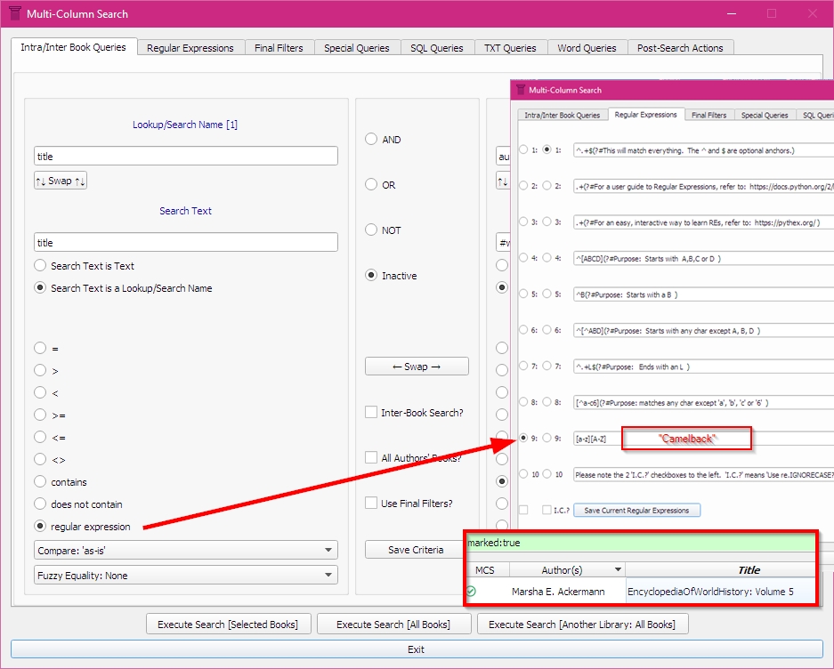
Task: Switch to the Regular Expressions tab
Action: pyautogui.click(x=190, y=48)
